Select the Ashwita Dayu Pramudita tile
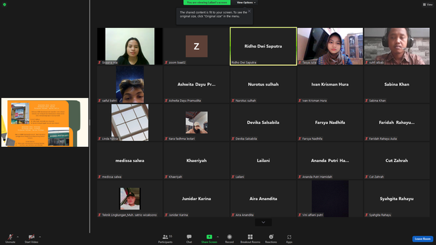The height and width of the screenshot is (245, 436). pos(197,84)
